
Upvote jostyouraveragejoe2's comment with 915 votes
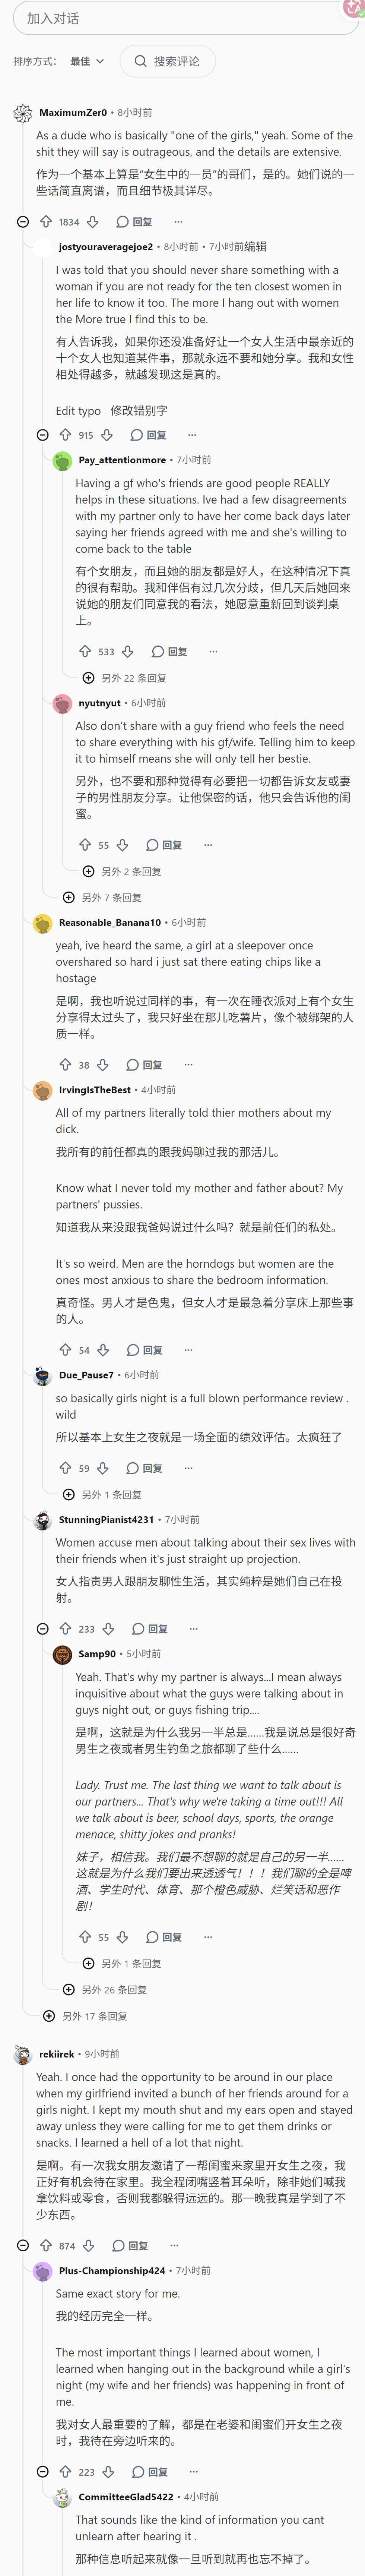(65, 435)
